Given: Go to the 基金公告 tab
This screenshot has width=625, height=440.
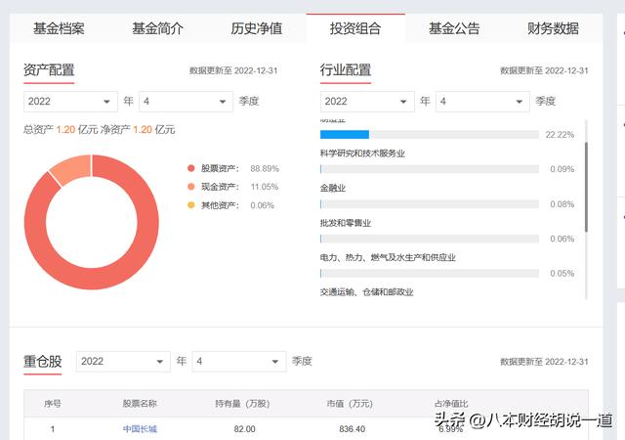Looking at the screenshot, I should tap(454, 28).
